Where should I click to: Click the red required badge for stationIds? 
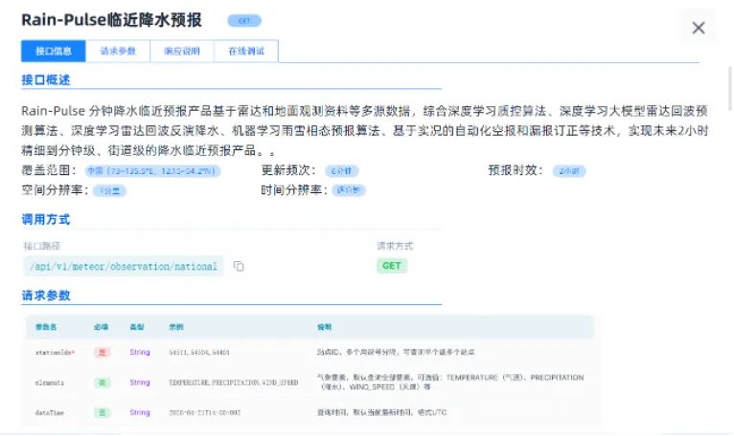click(102, 353)
